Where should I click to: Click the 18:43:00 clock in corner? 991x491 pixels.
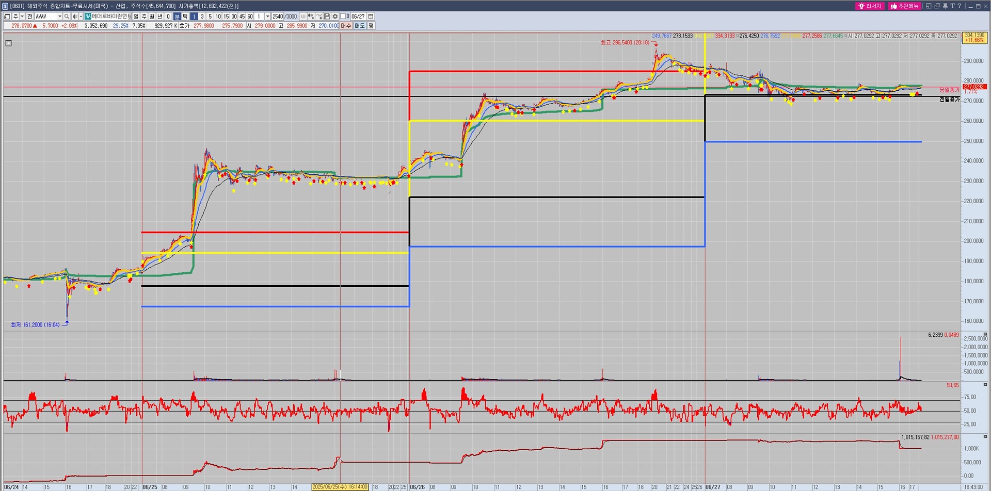click(x=973, y=487)
